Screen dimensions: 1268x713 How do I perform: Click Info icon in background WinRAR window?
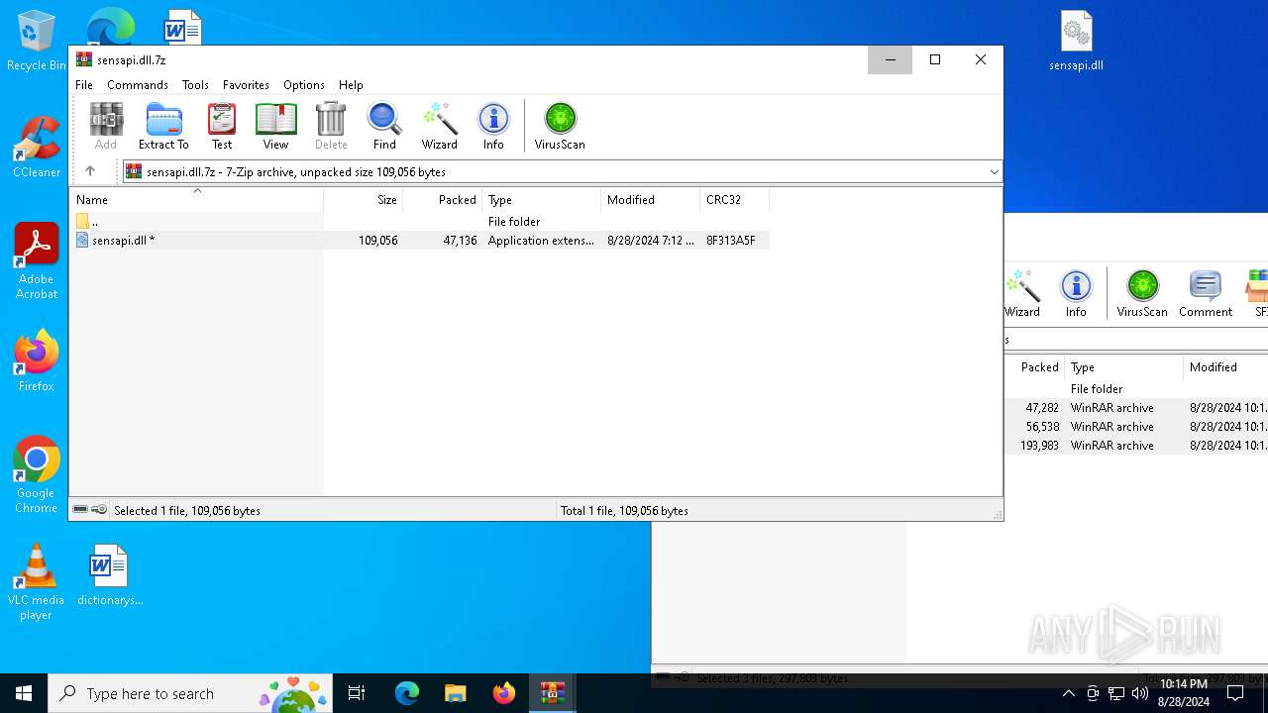(1076, 293)
